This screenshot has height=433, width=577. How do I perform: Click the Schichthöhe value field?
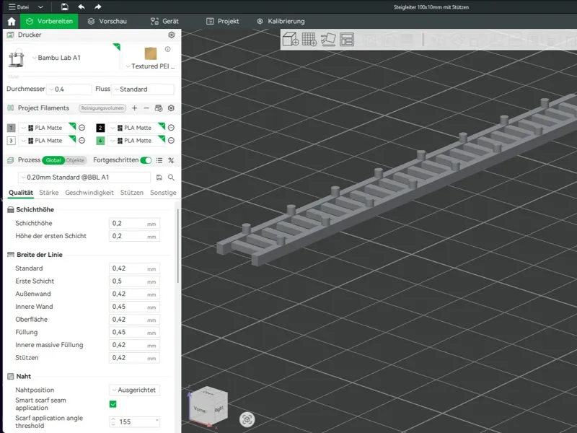[134, 224]
